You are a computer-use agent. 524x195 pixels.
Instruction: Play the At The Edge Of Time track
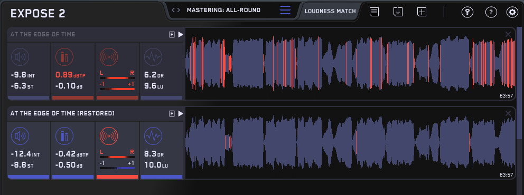tap(181, 34)
